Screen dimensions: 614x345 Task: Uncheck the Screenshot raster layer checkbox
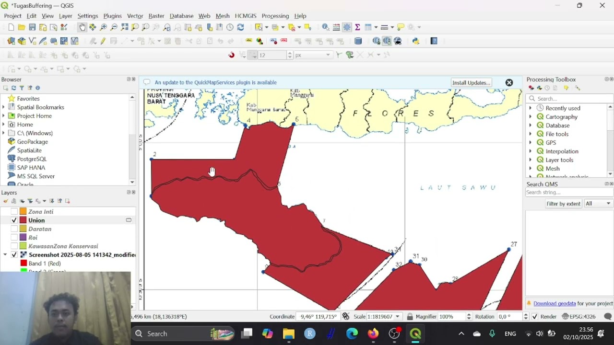click(x=14, y=254)
